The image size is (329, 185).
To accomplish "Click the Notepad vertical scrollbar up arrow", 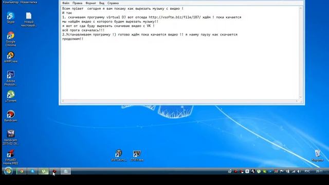I will coord(300,8).
